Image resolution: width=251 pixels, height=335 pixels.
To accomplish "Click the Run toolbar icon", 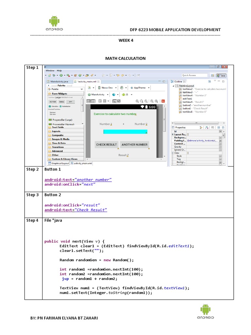I will click(x=61, y=75).
